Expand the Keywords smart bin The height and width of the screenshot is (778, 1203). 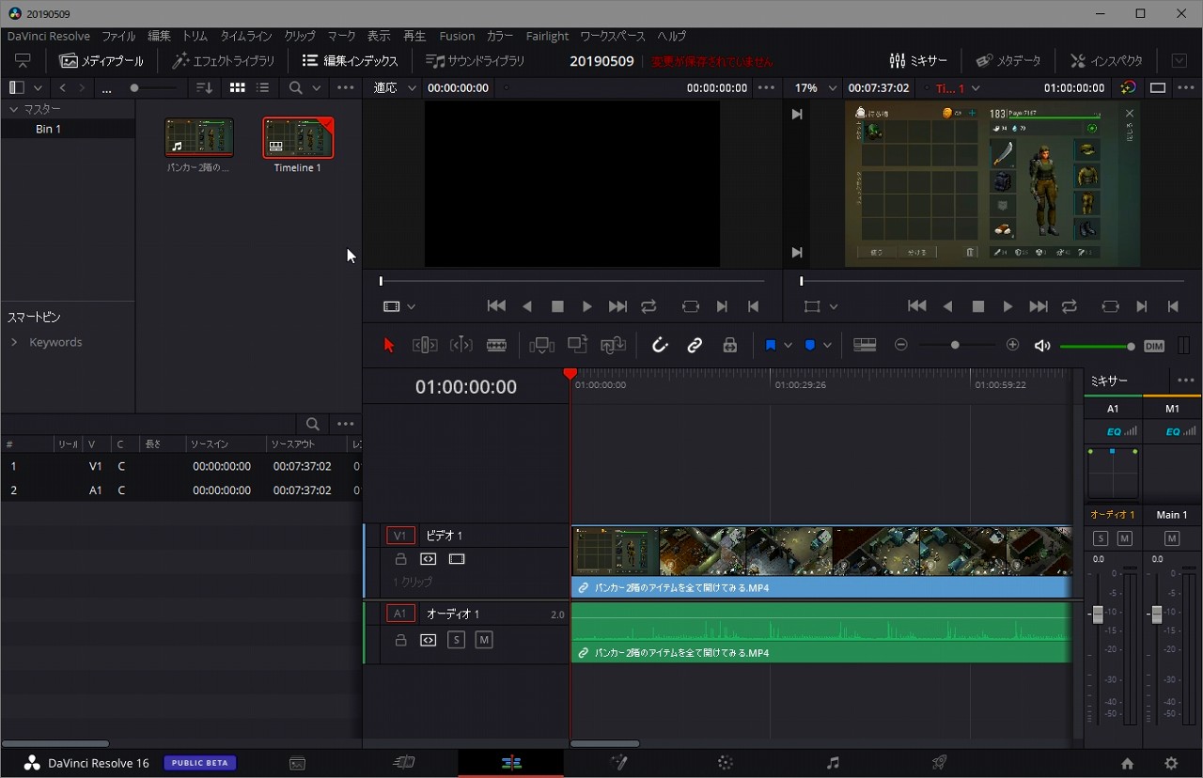[x=14, y=342]
